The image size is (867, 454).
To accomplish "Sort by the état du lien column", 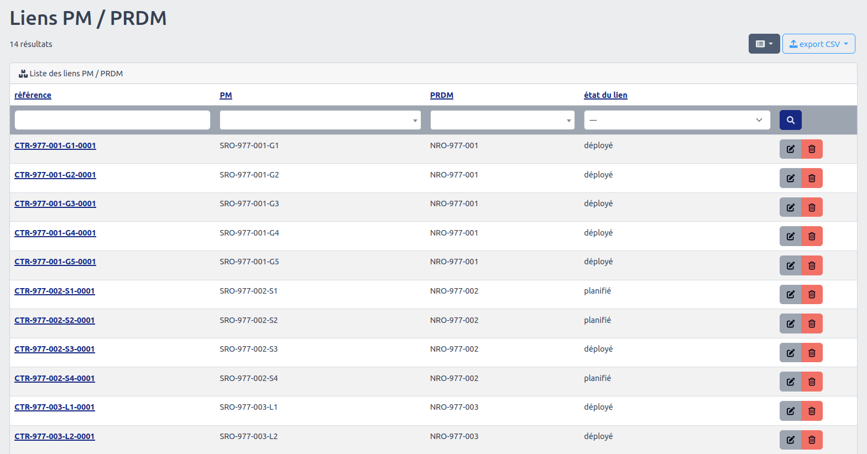I will coord(605,95).
